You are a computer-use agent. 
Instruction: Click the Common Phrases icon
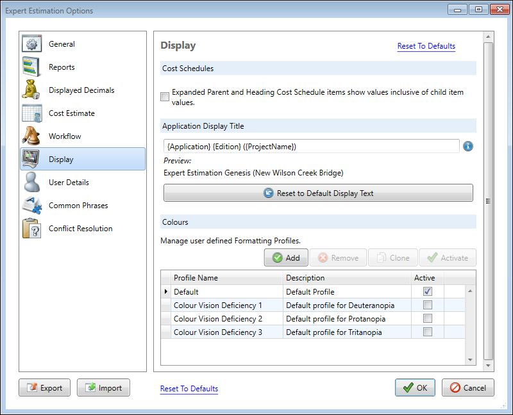[32, 206]
